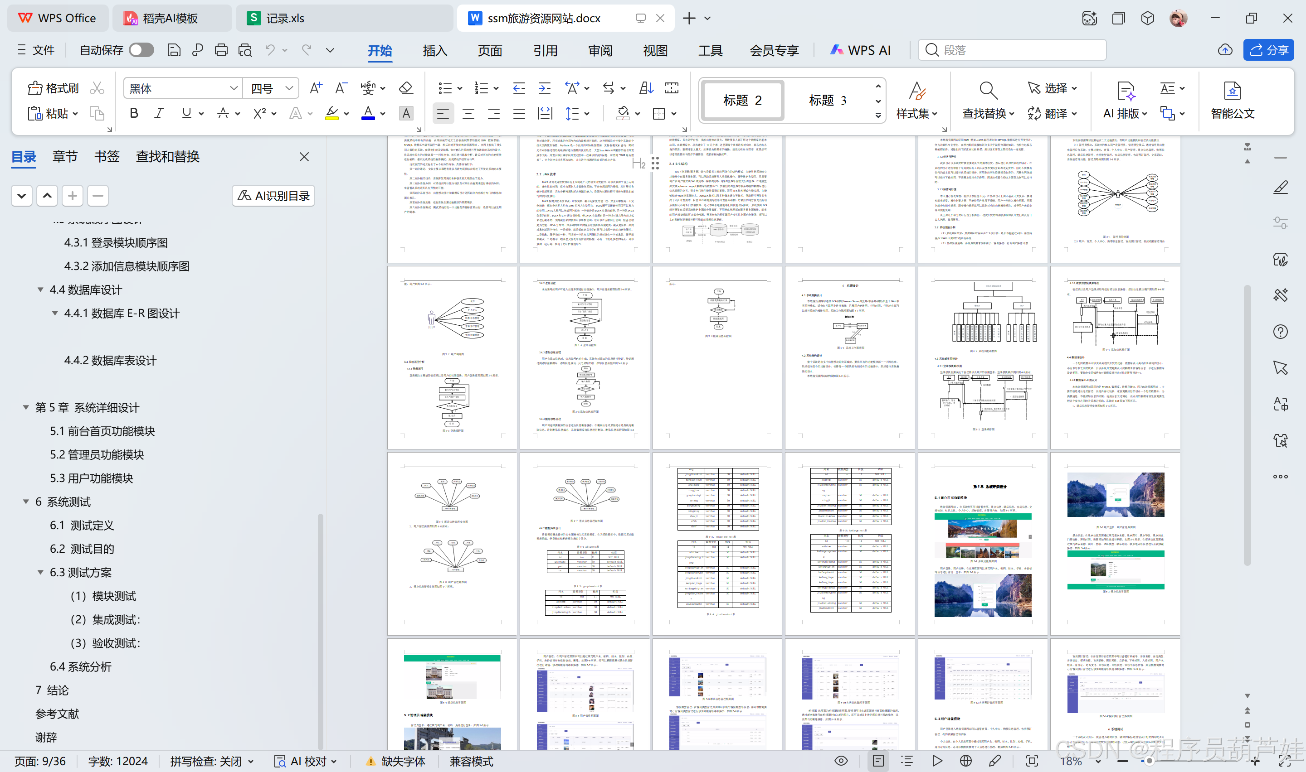Open the font name dropdown showing 黑体
Image resolution: width=1306 pixels, height=772 pixels.
(234, 88)
